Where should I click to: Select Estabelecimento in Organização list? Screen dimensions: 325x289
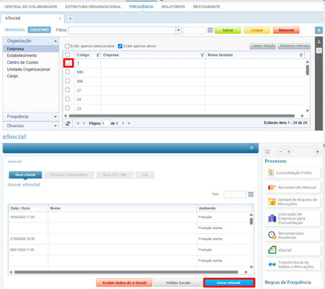tap(22, 56)
